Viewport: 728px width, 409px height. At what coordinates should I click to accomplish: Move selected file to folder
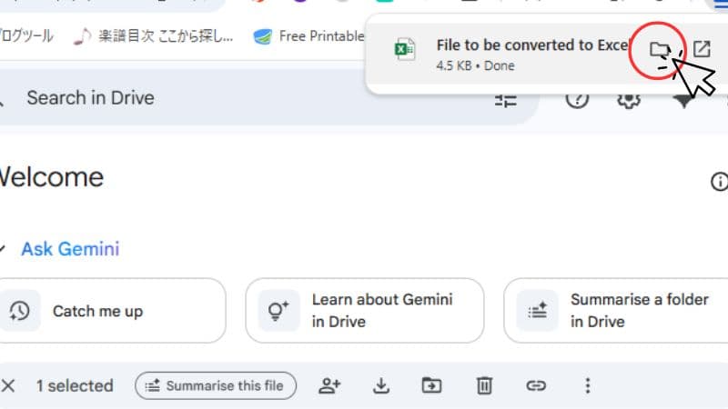431,385
